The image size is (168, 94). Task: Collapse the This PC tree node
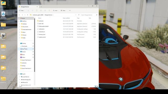click(x=19, y=74)
